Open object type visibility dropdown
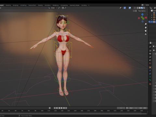156x117 pixels. coord(121,8)
